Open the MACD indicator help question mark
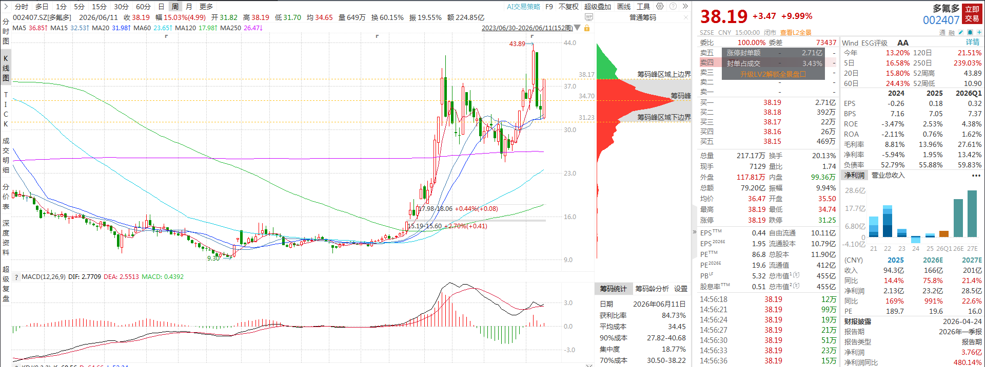The image size is (985, 367). click(17, 277)
